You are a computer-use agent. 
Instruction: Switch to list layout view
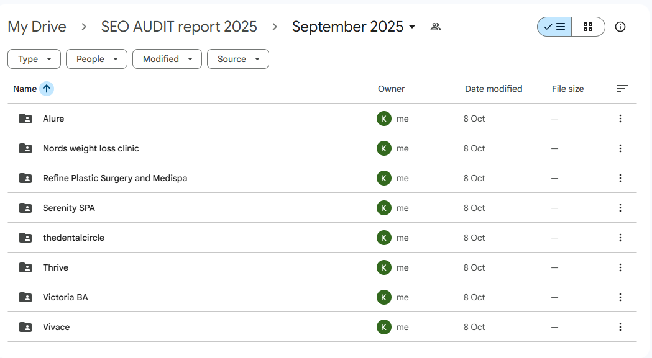554,27
